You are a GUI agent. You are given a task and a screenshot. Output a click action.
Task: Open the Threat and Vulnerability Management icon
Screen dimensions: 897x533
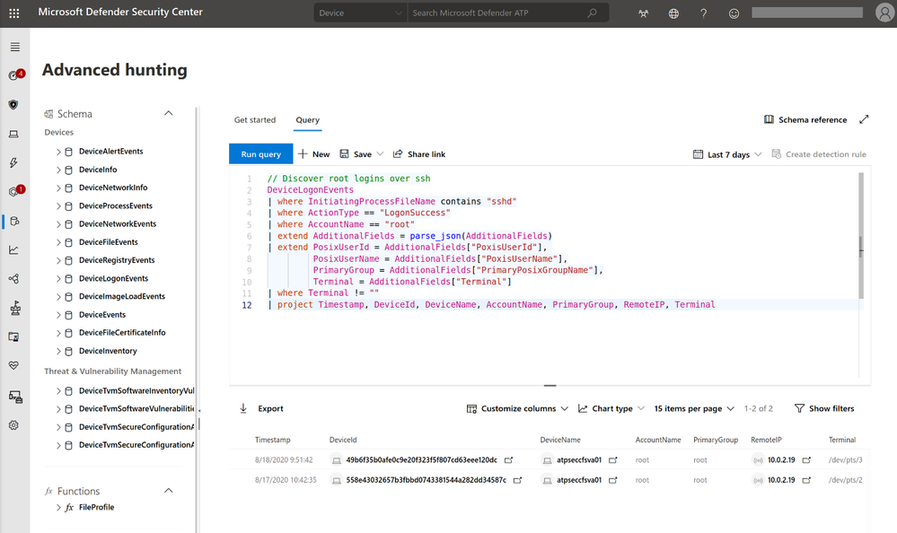click(15, 308)
